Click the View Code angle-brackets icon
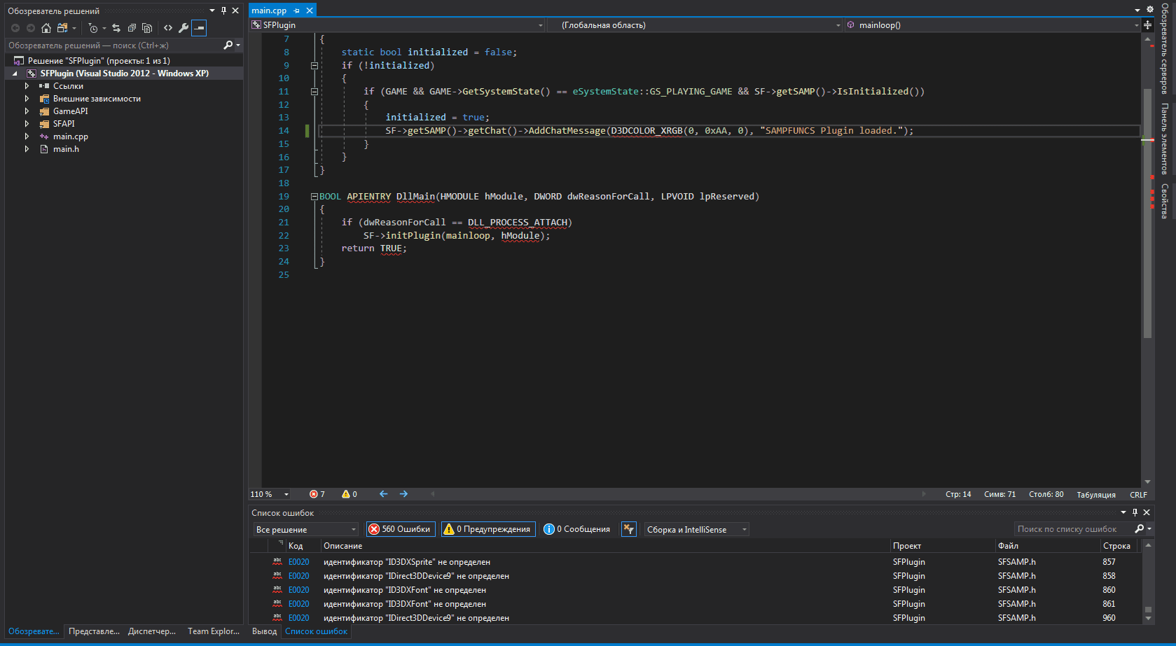Image resolution: width=1176 pixels, height=646 pixels. click(x=168, y=28)
